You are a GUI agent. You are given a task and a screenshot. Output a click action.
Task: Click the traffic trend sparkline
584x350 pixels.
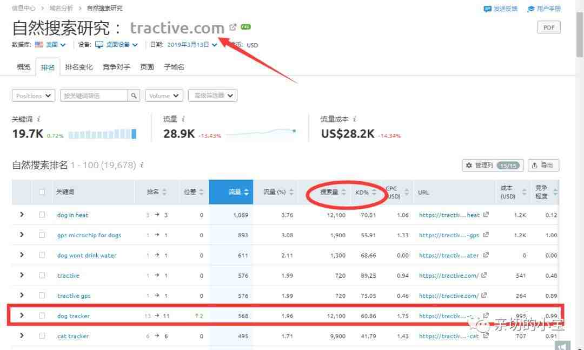(261, 133)
